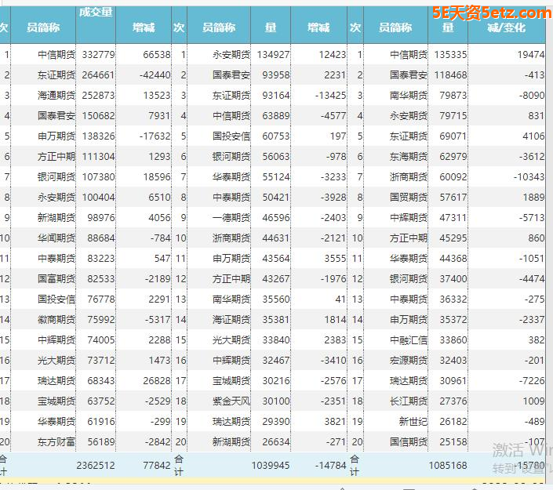Click the cell 98976
This screenshot has width=553, height=490.
(x=101, y=218)
